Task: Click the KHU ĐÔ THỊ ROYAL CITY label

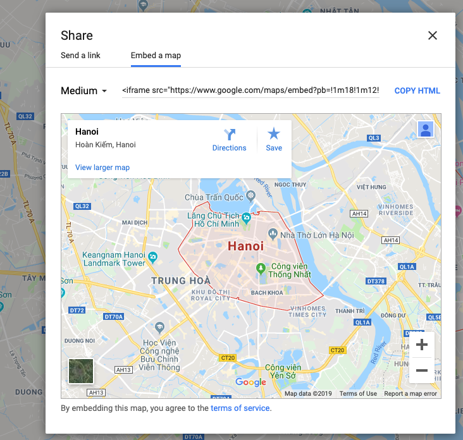Action: (211, 295)
